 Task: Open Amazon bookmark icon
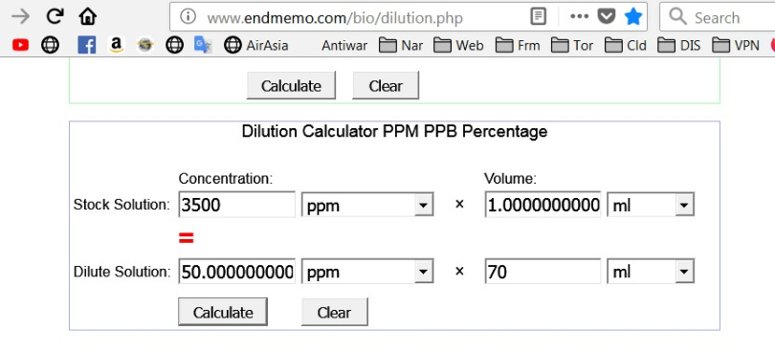click(x=116, y=46)
